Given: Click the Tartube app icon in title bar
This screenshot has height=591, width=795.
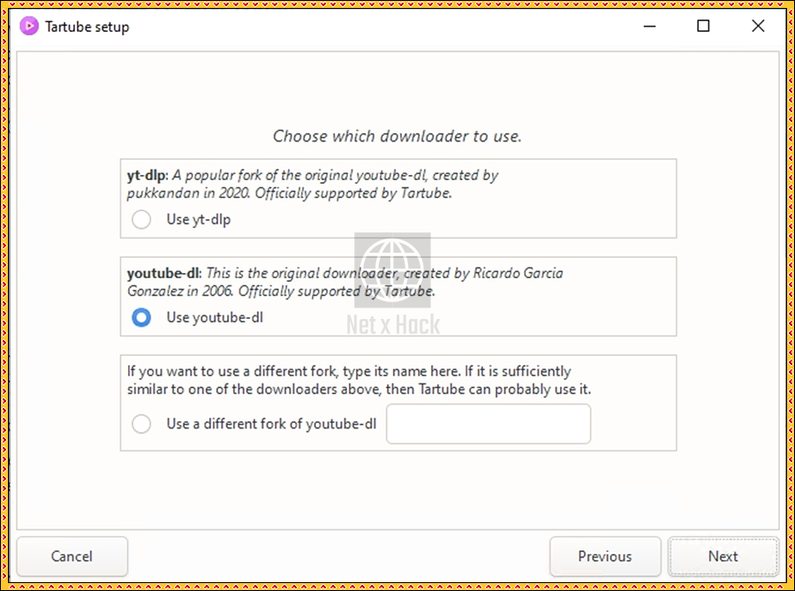Looking at the screenshot, I should pos(29,26).
